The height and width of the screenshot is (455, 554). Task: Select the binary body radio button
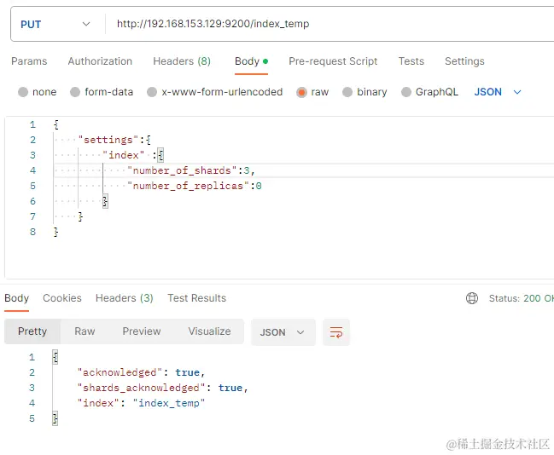coord(347,92)
